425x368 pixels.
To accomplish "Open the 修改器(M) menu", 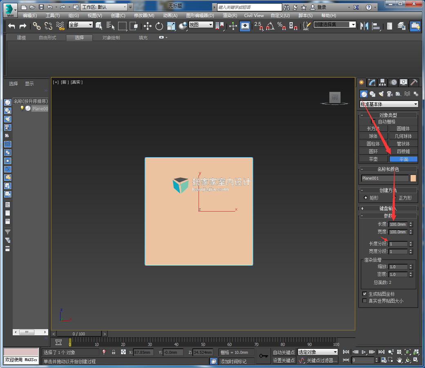I will [144, 16].
